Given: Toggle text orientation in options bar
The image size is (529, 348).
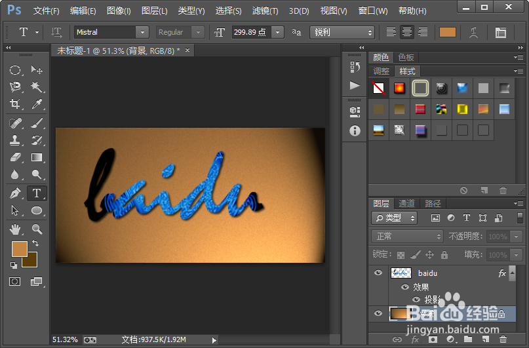Looking at the screenshot, I should pyautogui.click(x=56, y=32).
